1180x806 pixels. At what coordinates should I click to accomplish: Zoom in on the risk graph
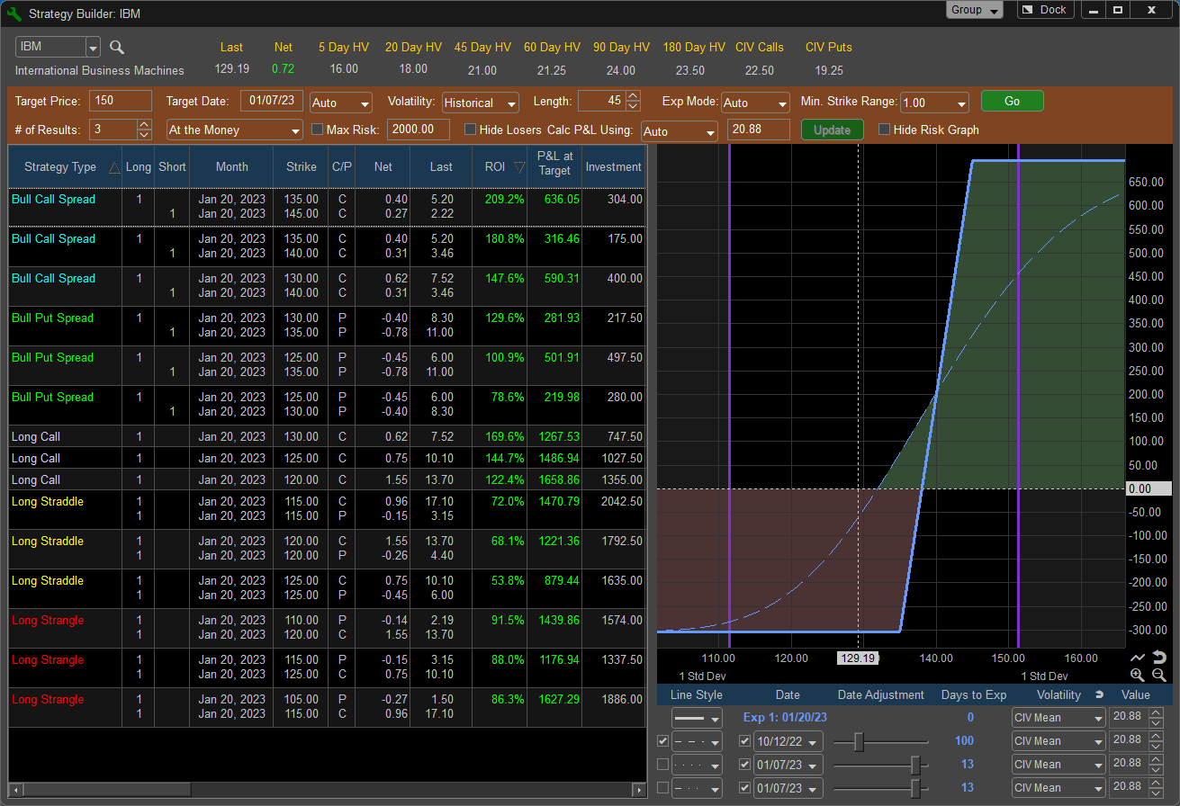[1138, 676]
